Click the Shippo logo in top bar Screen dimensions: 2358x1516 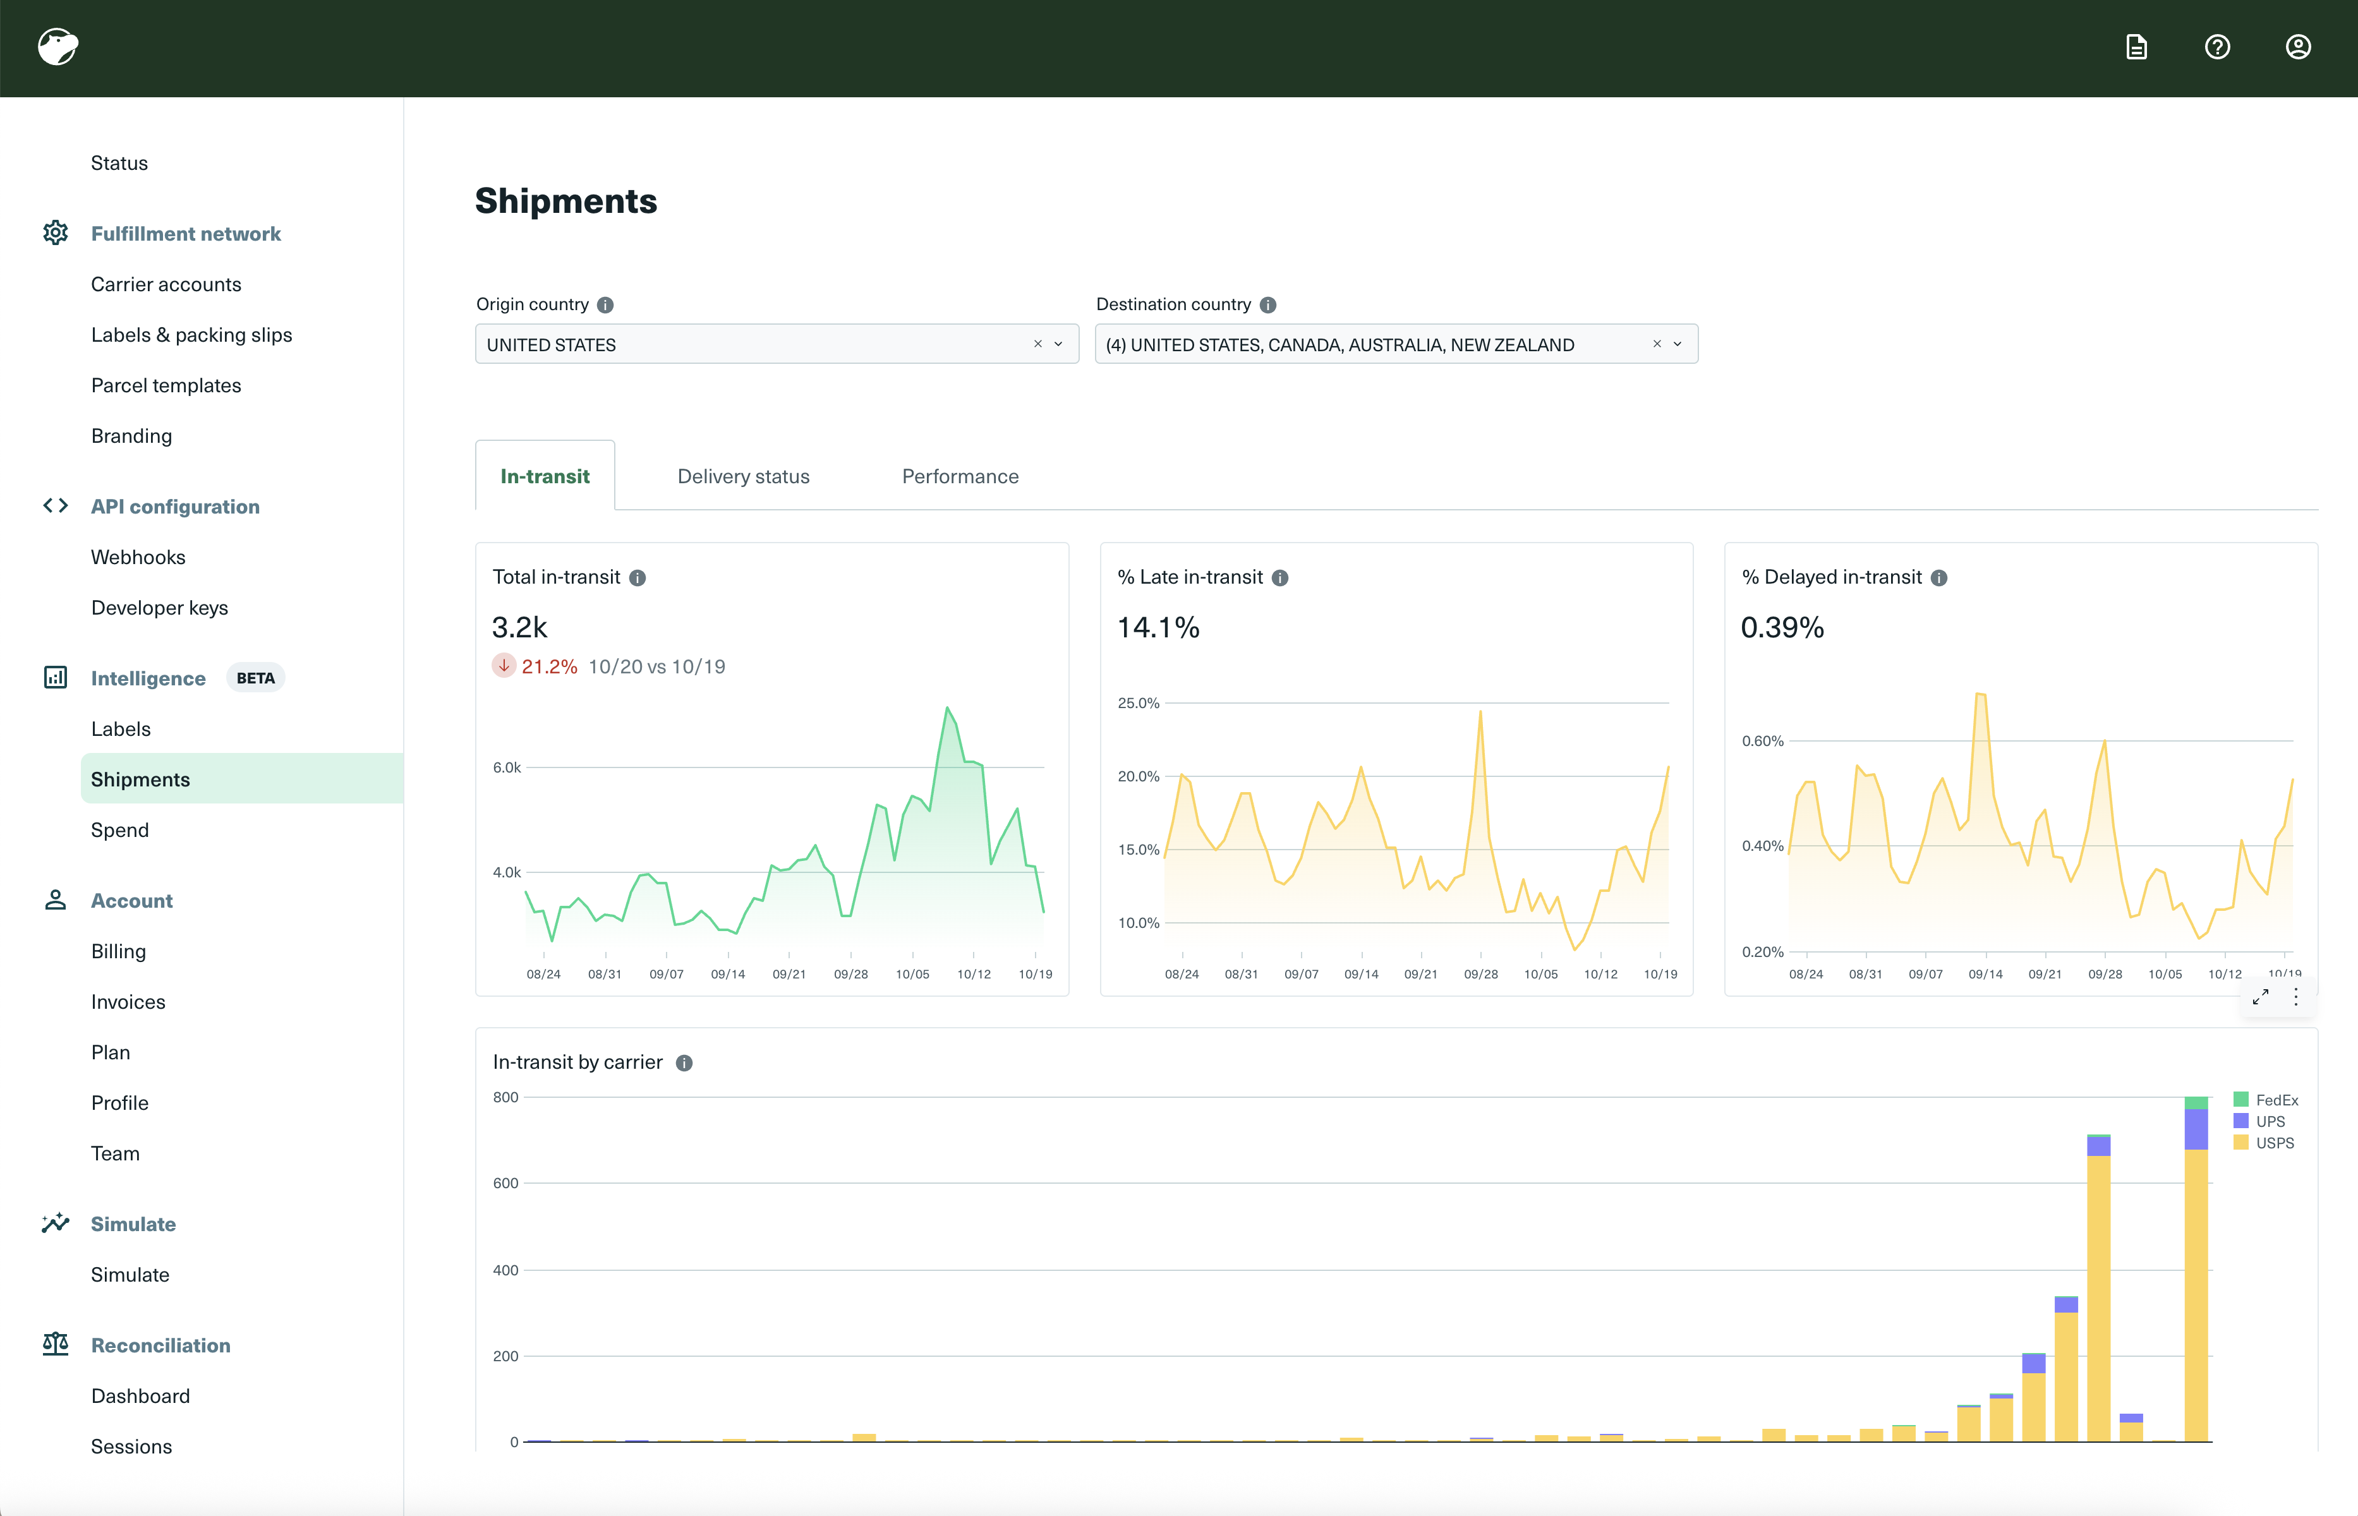coord(58,46)
